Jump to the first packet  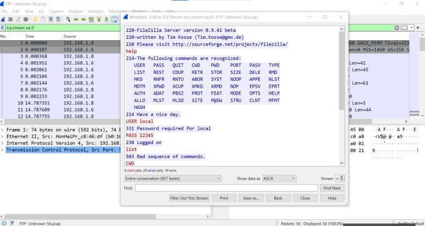[x=99, y=19]
